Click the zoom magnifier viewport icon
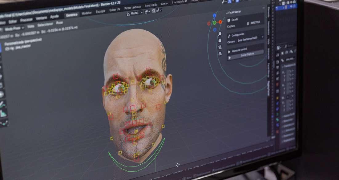 pos(220,34)
